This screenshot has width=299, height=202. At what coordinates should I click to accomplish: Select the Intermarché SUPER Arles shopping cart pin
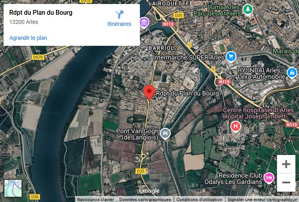(231, 57)
